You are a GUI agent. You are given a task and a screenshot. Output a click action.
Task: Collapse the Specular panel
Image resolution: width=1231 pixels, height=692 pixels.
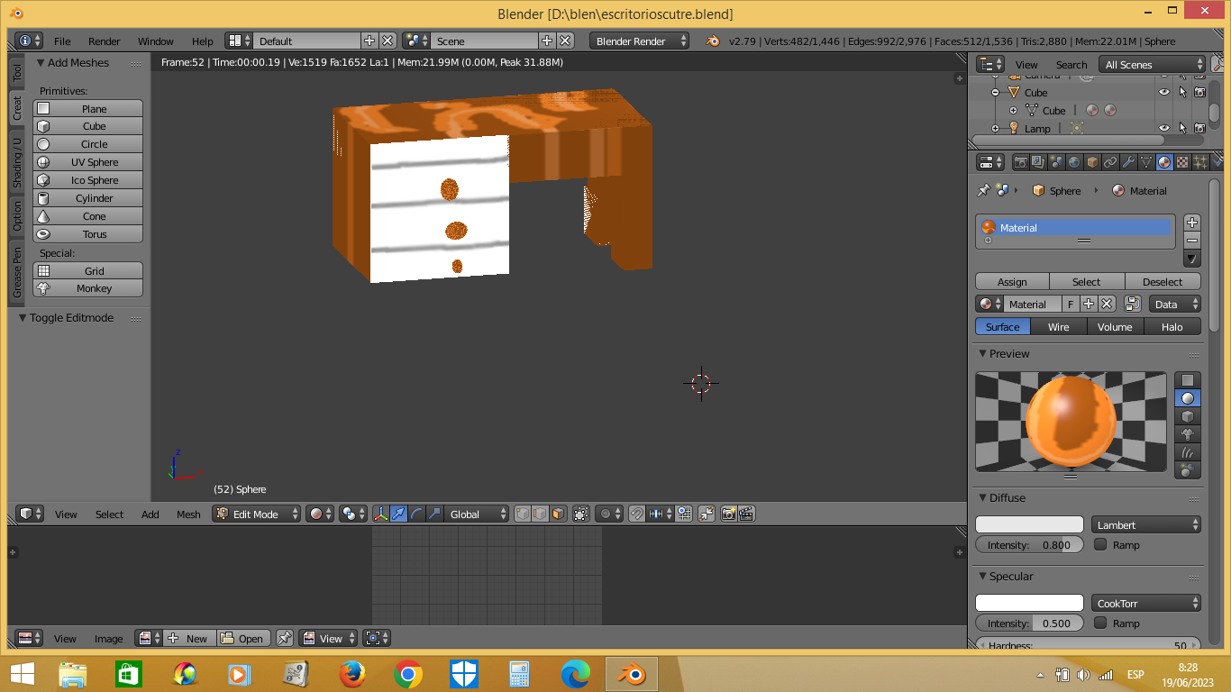pyautogui.click(x=983, y=576)
